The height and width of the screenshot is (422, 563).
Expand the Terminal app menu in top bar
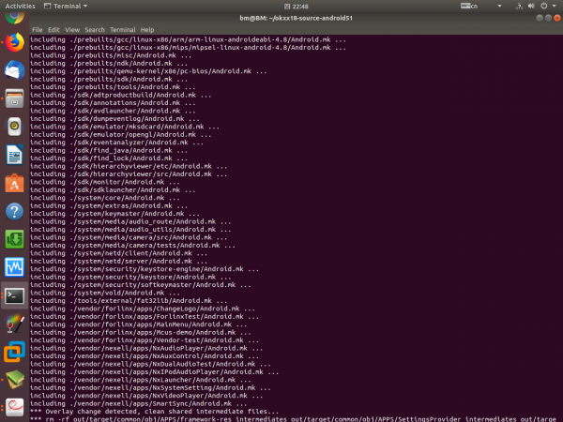pyautogui.click(x=66, y=6)
